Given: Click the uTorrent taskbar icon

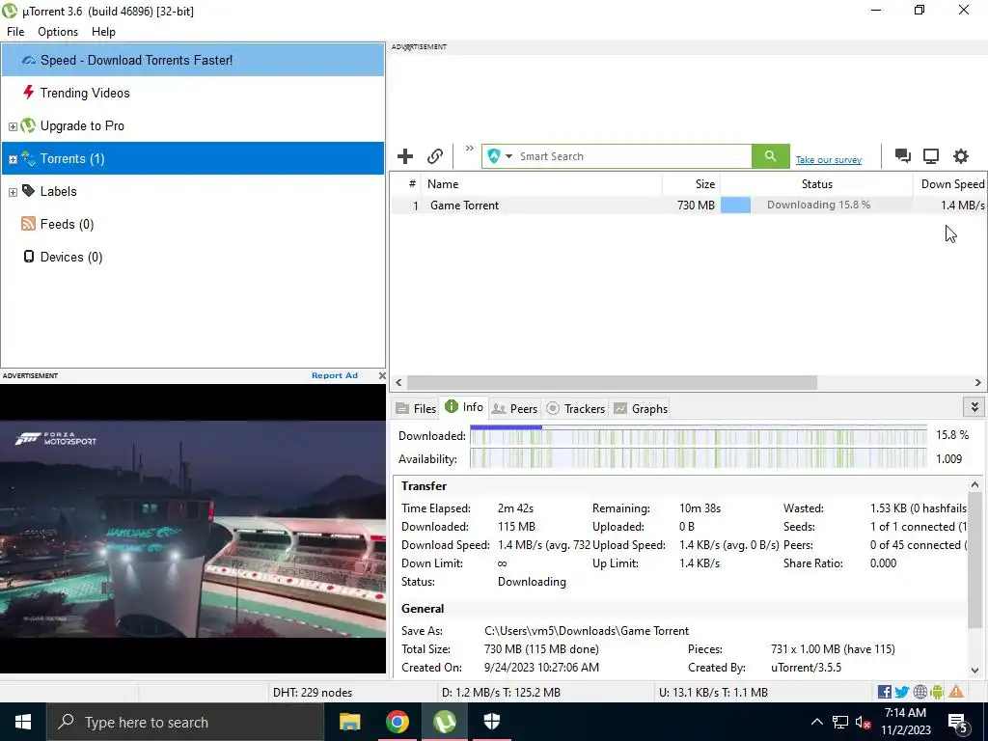Looking at the screenshot, I should pyautogui.click(x=445, y=722).
